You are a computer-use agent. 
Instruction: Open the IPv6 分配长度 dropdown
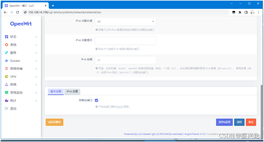[126, 21]
